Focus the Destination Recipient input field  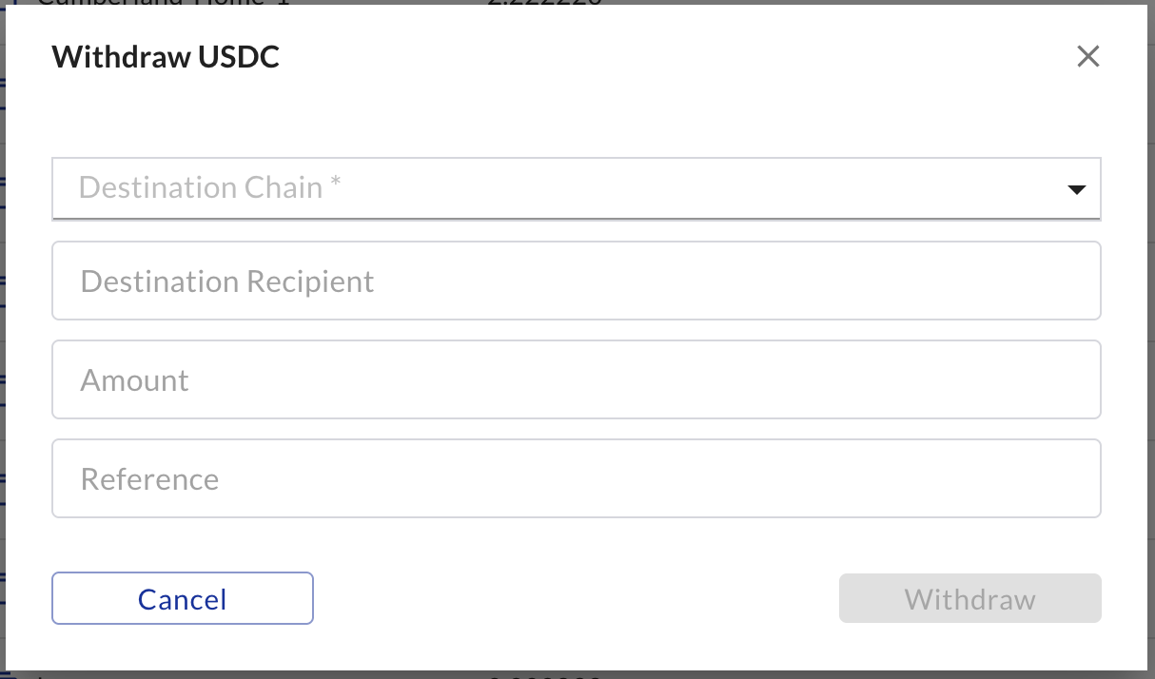click(x=576, y=281)
